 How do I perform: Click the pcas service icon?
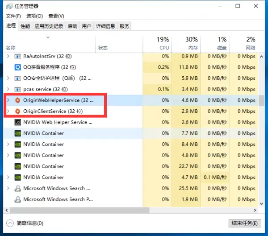17,89
